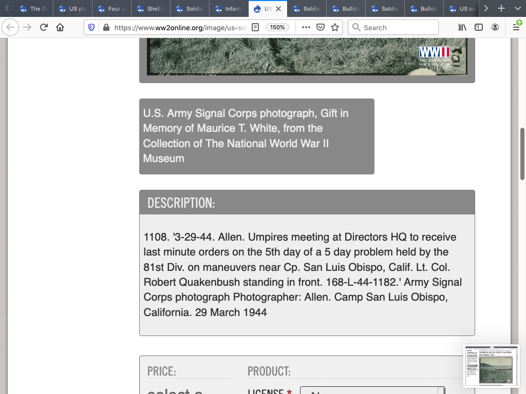Switch to the 'Infantr' tab
This screenshot has width=526, height=394.
[x=230, y=9]
